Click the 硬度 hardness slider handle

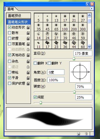coord(74,92)
